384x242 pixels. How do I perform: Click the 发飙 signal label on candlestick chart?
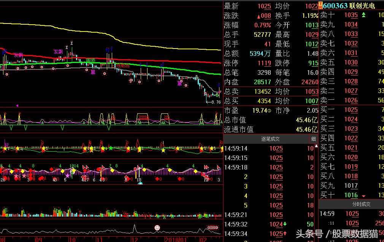[x=58, y=52]
